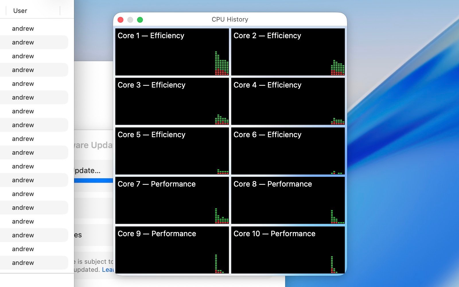
Task: Open the partially visible Learn more link
Action: pos(108,270)
